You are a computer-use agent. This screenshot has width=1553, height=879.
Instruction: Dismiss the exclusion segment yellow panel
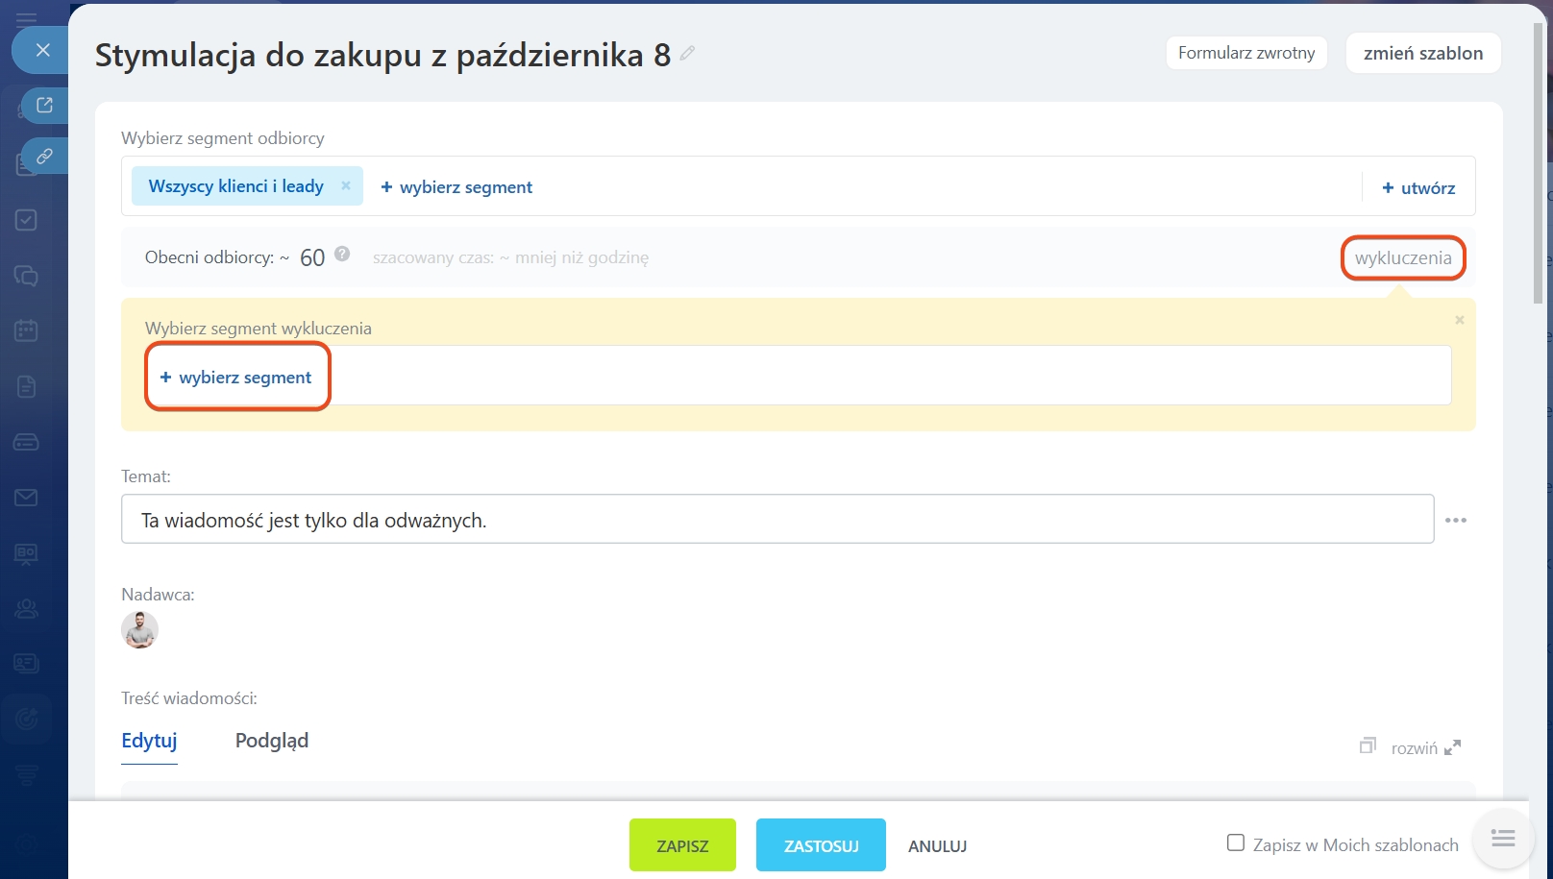coord(1459,320)
